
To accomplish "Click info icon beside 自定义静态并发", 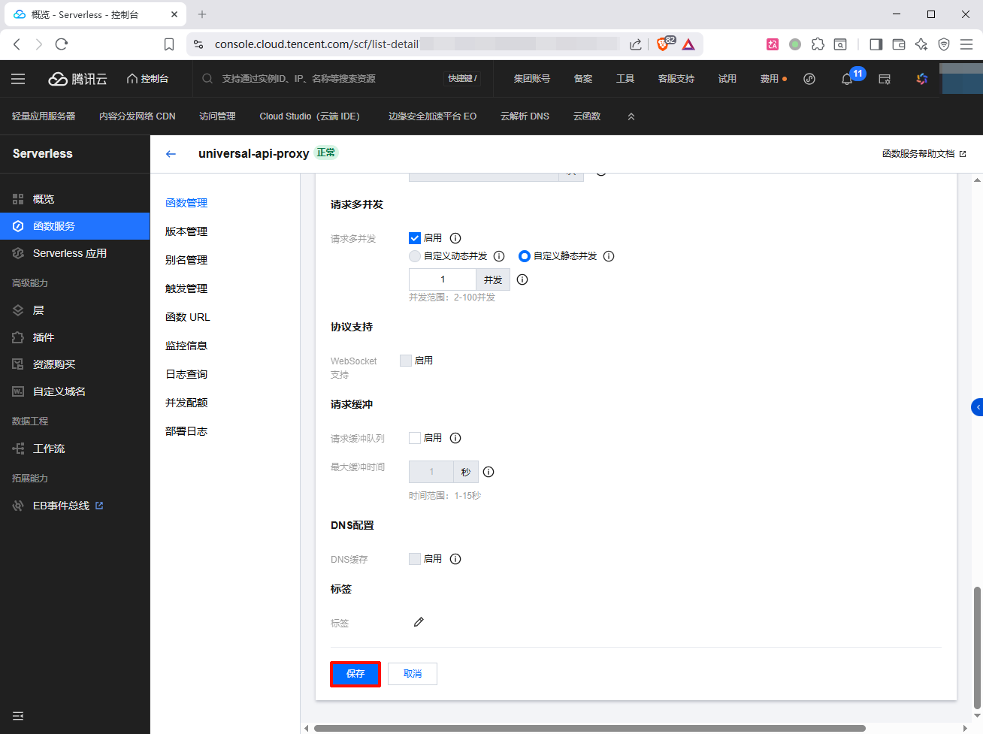I will pyautogui.click(x=609, y=256).
